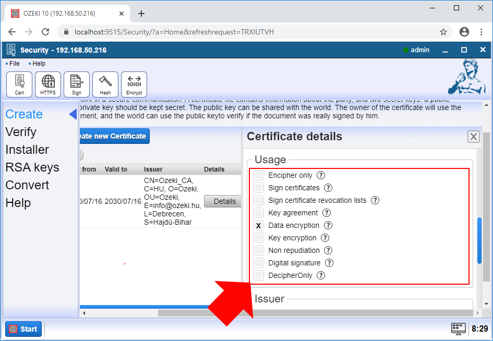Check the Key agreement checkbox
Viewport: 493px width, 341px height.
coord(258,213)
